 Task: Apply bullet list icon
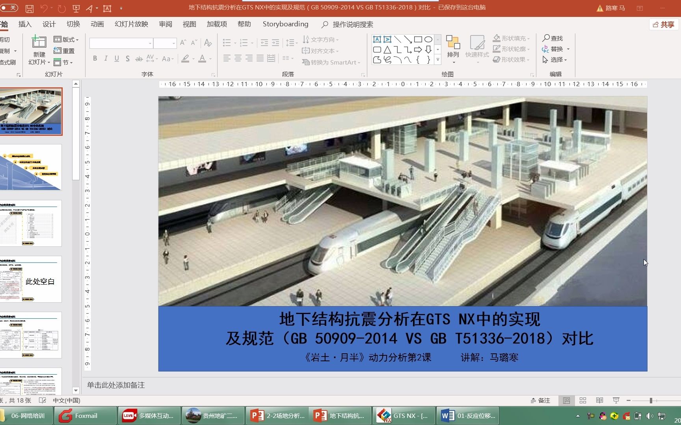tap(227, 42)
